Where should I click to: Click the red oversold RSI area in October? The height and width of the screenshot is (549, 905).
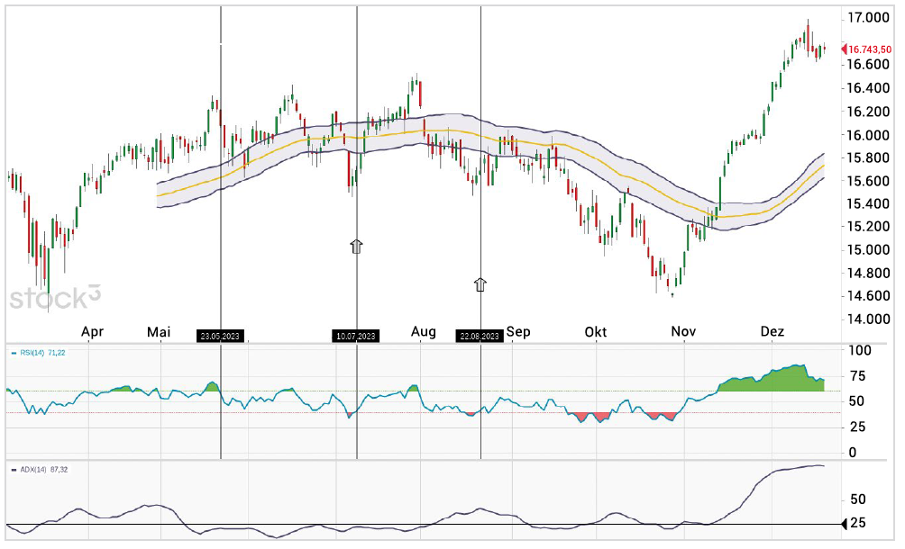coord(589,417)
